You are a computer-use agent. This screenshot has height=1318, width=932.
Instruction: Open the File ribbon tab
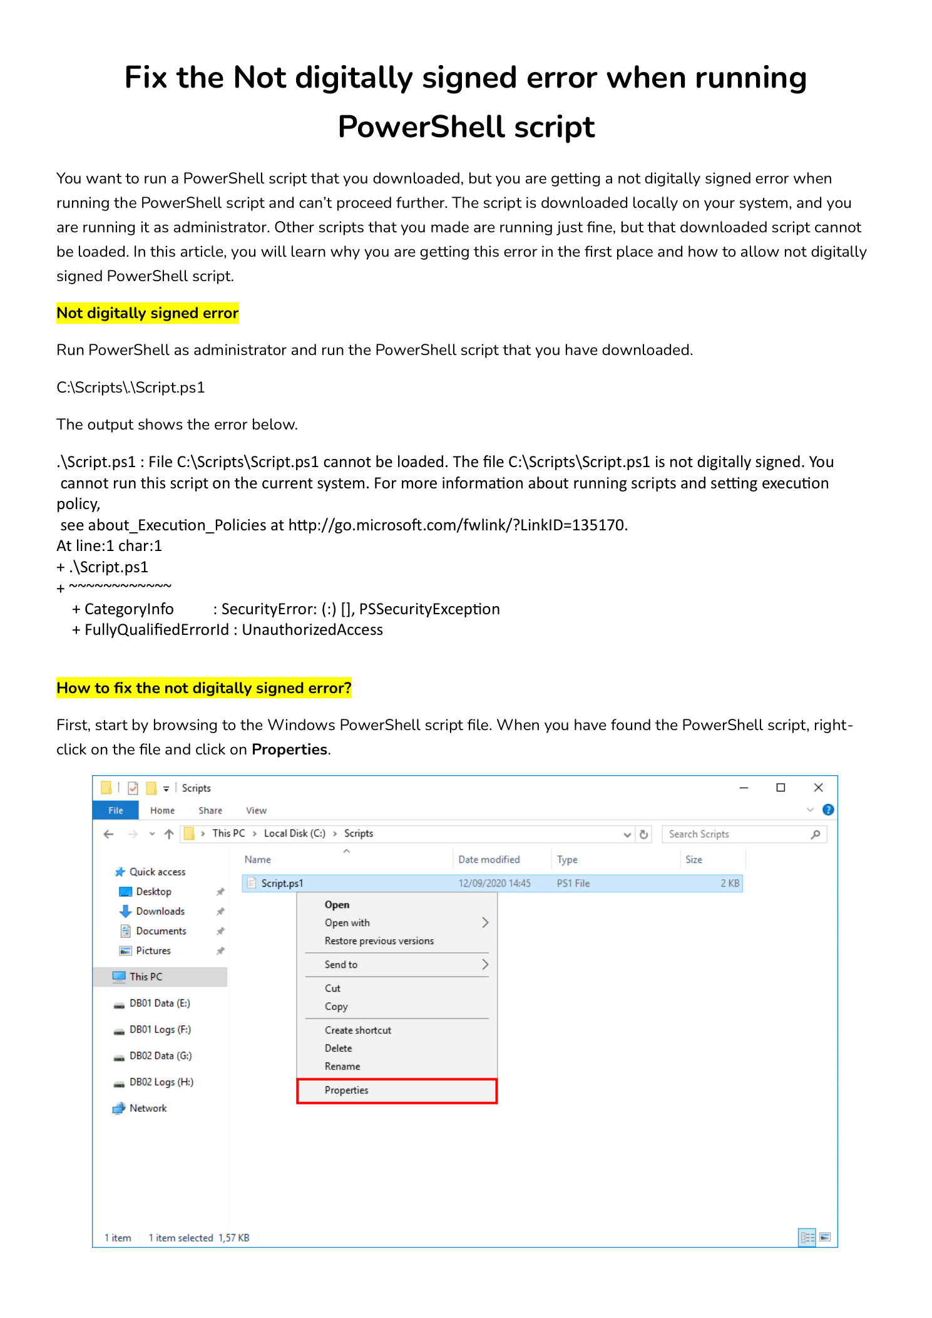coord(116,810)
